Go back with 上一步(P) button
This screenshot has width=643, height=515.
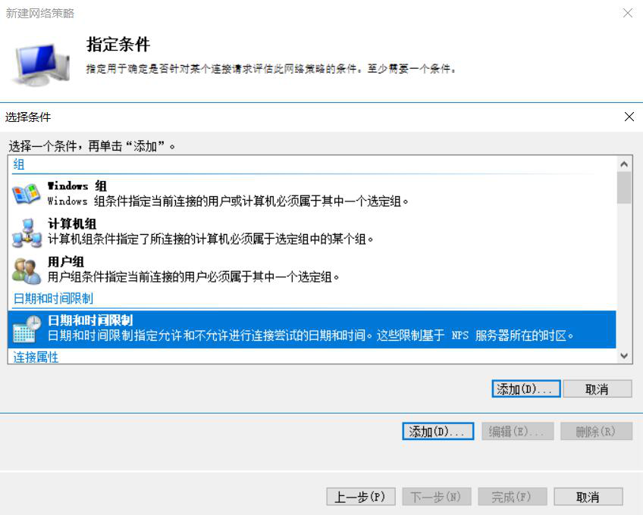tap(361, 497)
